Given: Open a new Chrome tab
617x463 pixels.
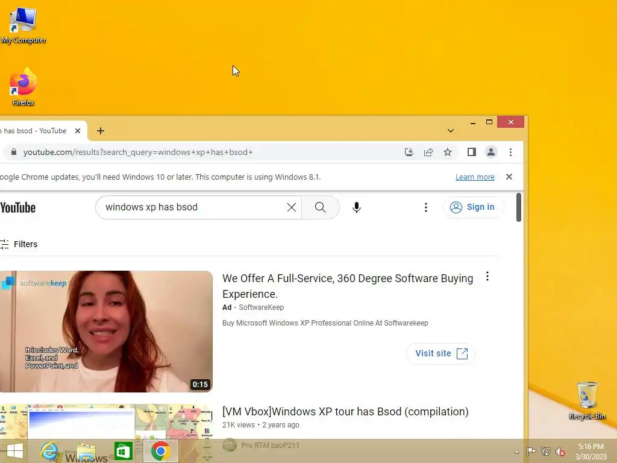Looking at the screenshot, I should coord(101,131).
